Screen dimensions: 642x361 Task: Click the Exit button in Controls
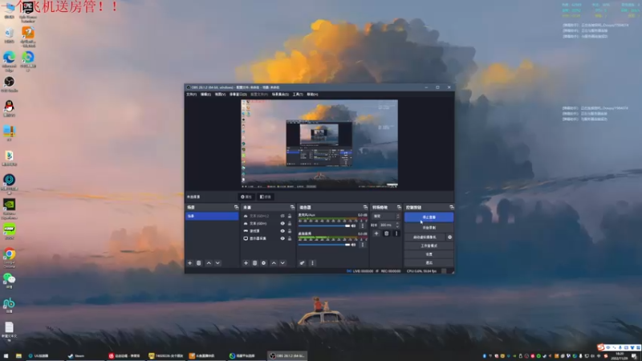[x=429, y=263]
